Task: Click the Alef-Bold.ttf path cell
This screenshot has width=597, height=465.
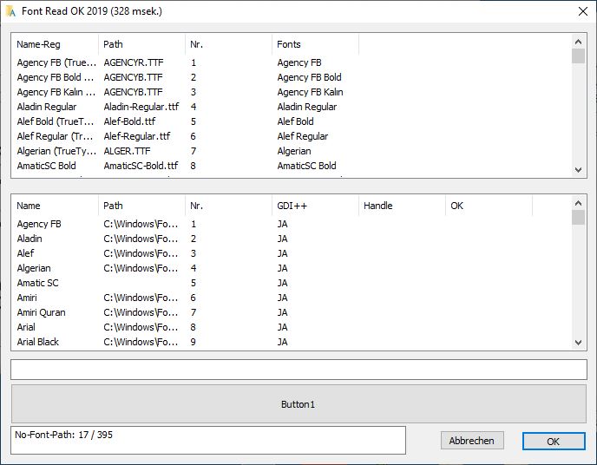Action: [x=129, y=121]
